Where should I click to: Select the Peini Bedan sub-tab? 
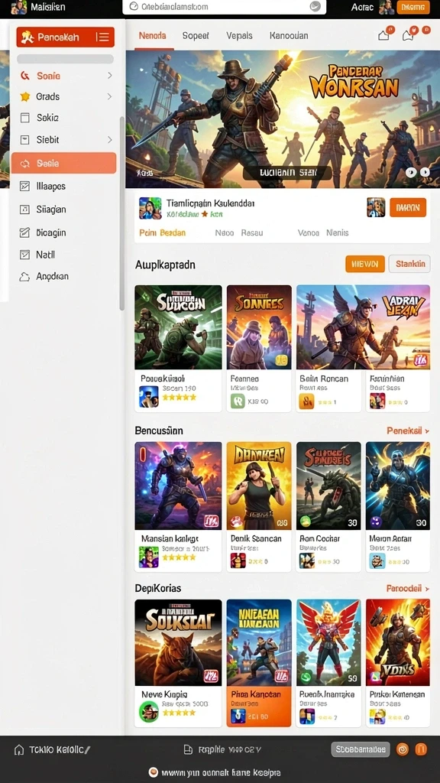[x=163, y=232]
